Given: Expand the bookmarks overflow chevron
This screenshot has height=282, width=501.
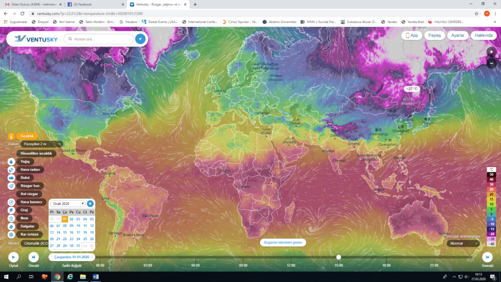Looking at the screenshot, I should point(495,22).
